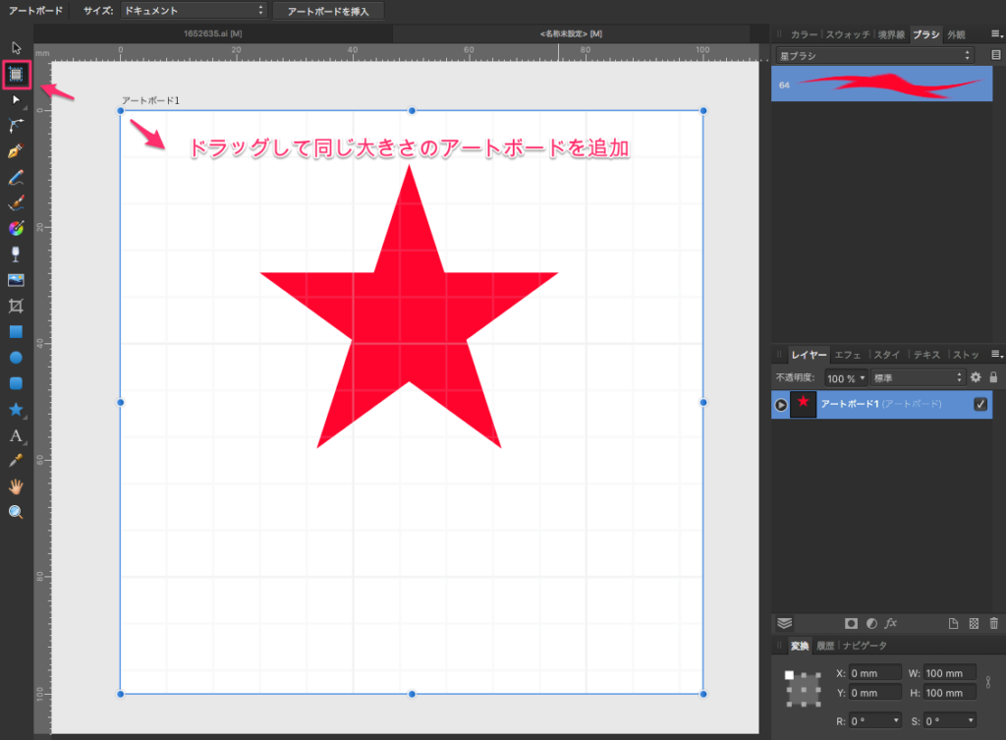The height and width of the screenshot is (740, 1006).
Task: Toggle the width-height aspect ratio link
Action: pos(988,683)
